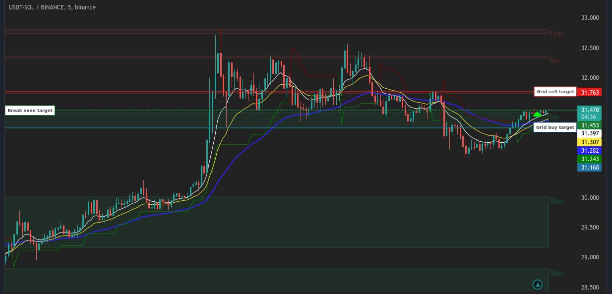Click the 15m resistance zone label
The height and width of the screenshot is (294, 612).
click(x=556, y=34)
